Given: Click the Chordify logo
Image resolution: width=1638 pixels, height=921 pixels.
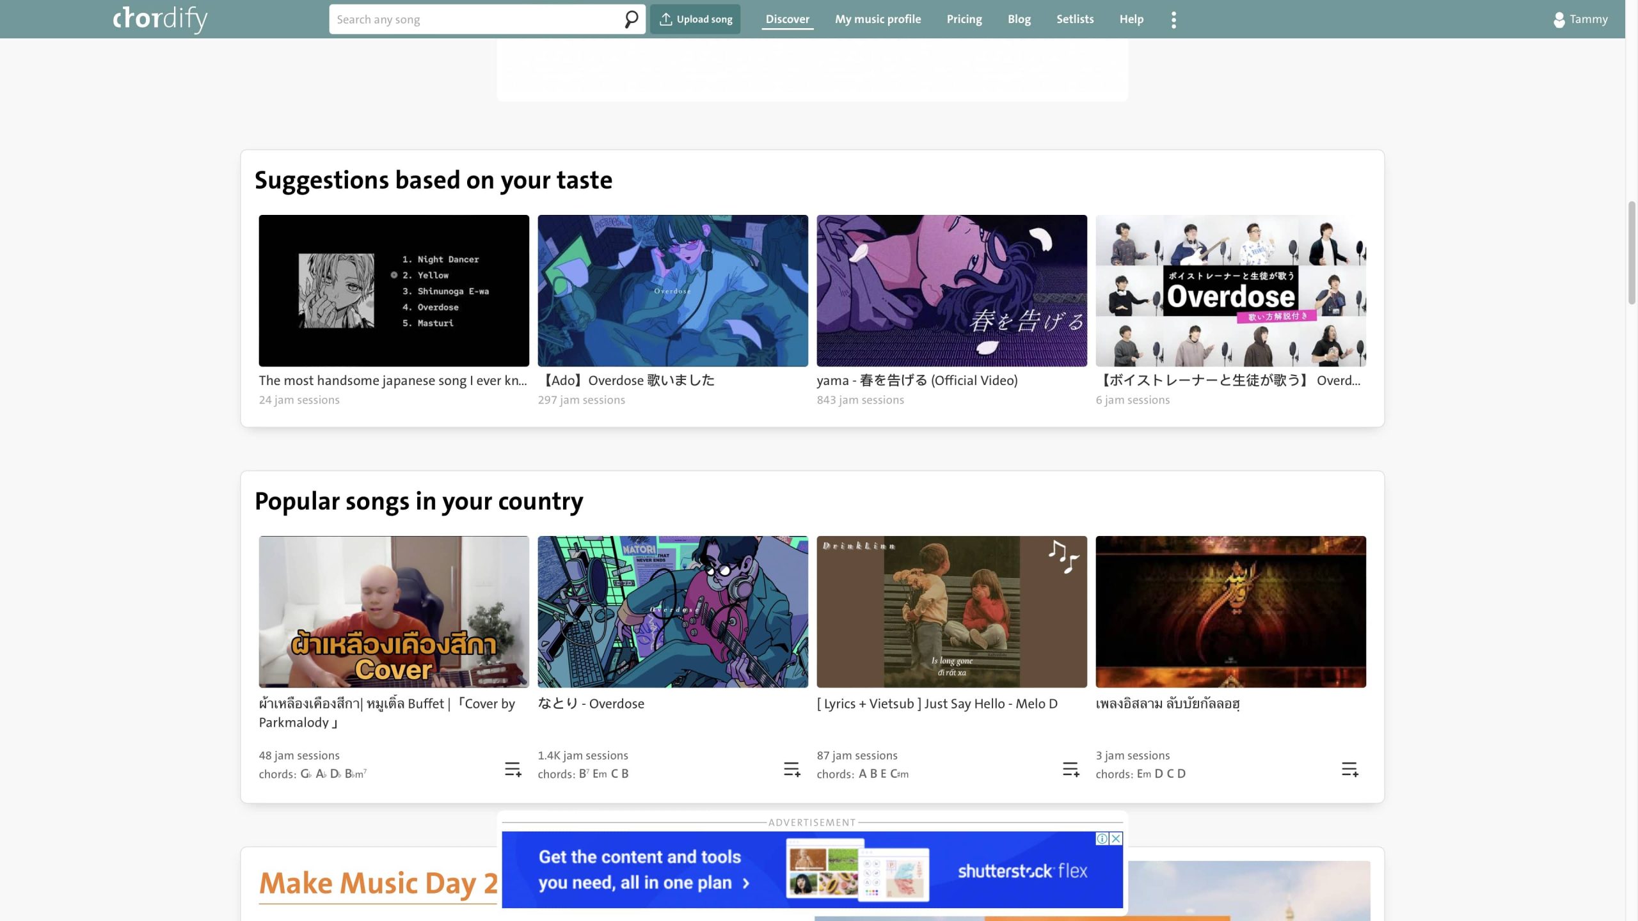Looking at the screenshot, I should click(160, 19).
